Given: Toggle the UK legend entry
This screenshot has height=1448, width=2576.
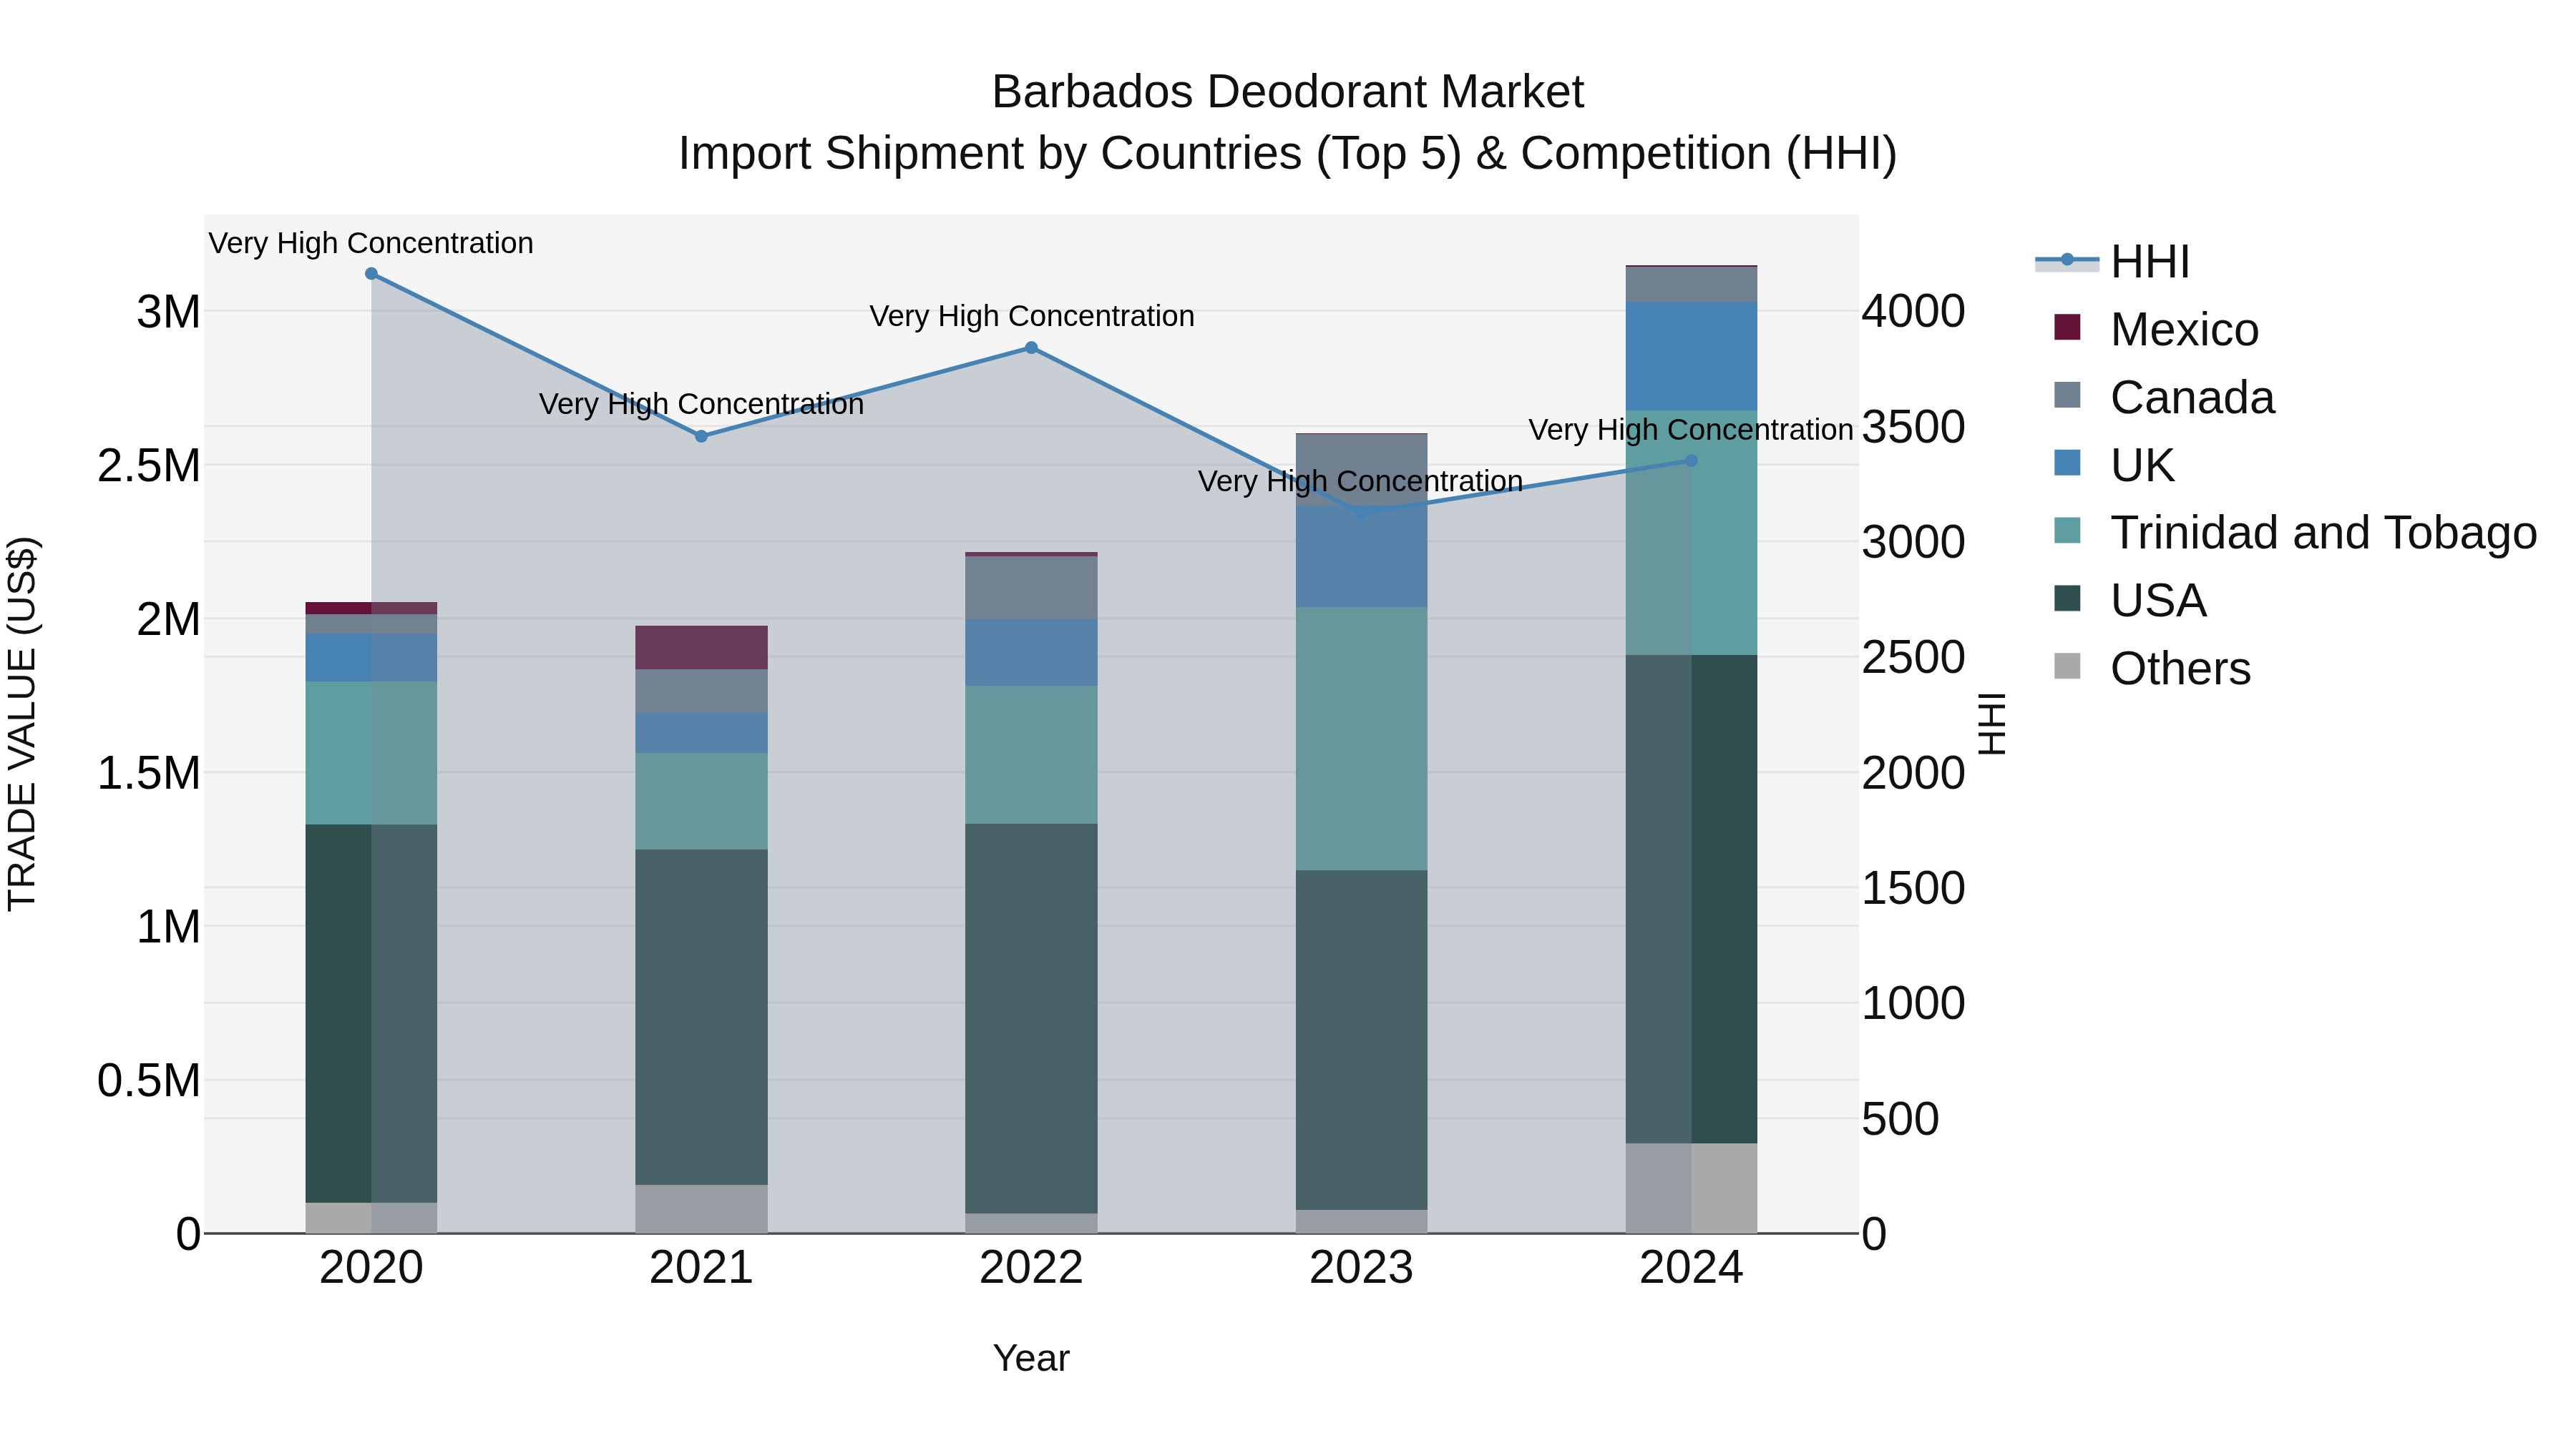Looking at the screenshot, I should pos(2114,465).
